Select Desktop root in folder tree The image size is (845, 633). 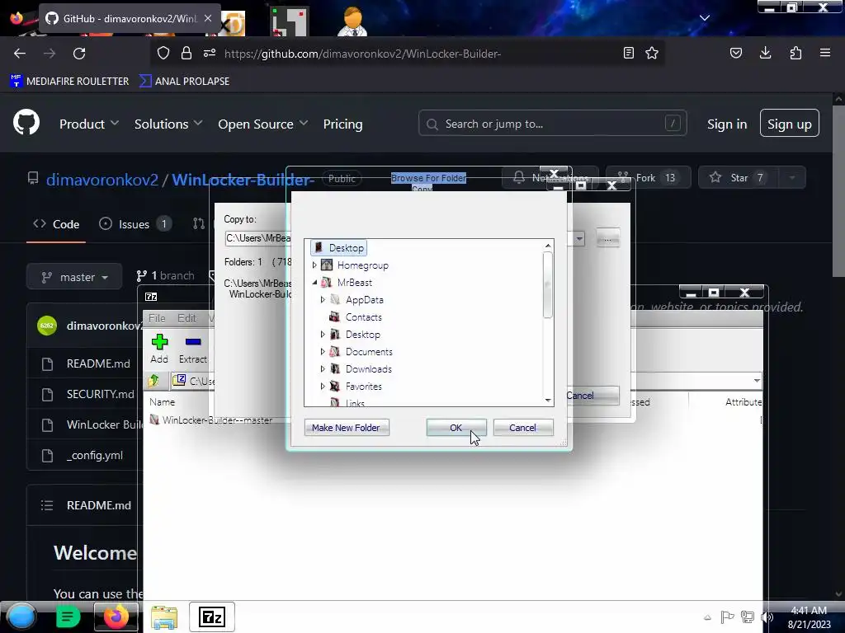coord(339,247)
